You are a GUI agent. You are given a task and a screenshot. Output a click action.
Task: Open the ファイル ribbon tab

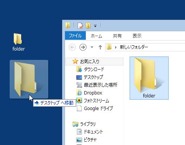coord(75,36)
